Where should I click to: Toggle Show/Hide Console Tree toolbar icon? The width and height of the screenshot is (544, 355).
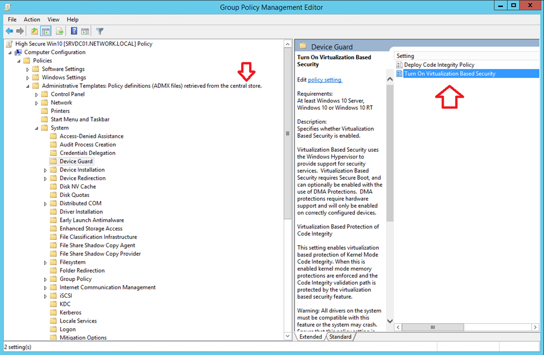pos(46,31)
